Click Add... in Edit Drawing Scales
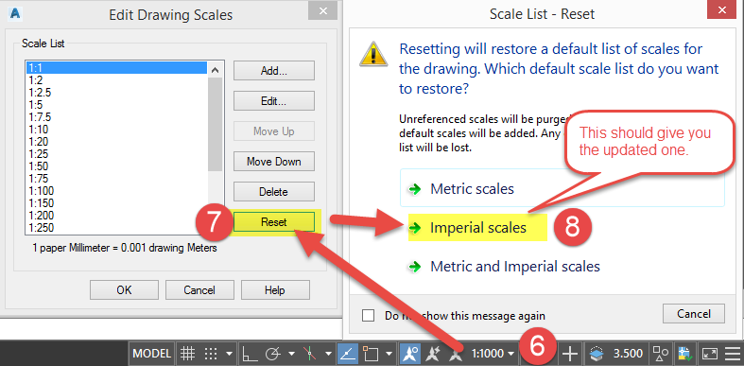The image size is (744, 366). [274, 71]
